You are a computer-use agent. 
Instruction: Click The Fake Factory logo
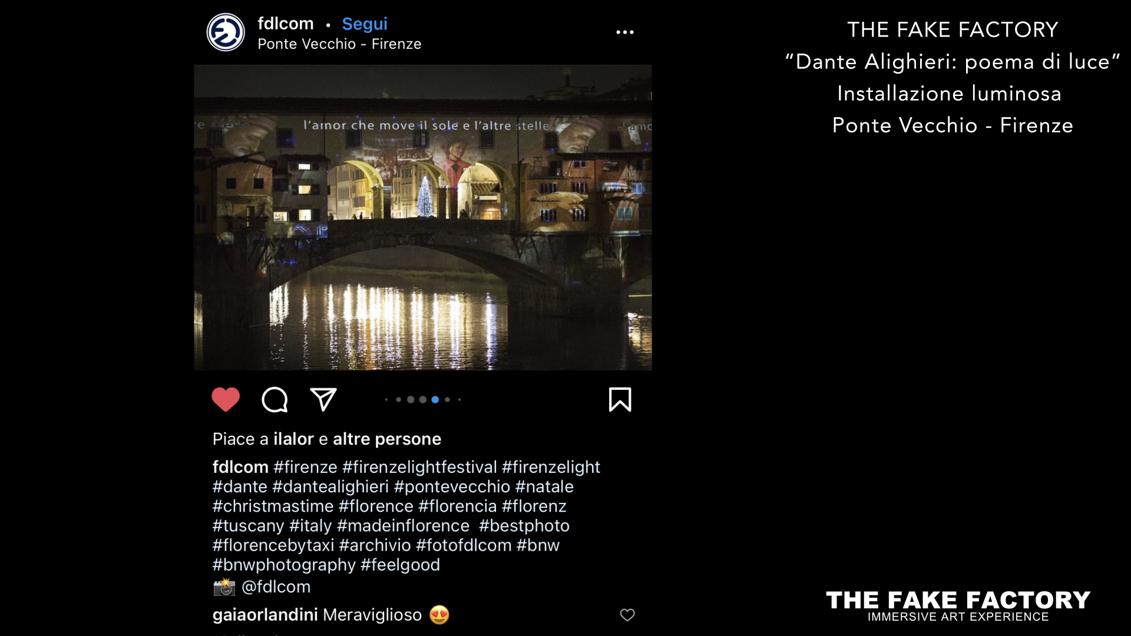click(958, 606)
